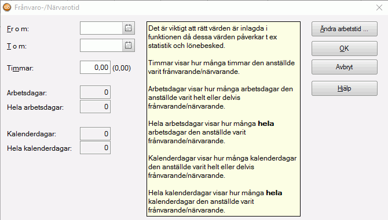Close the Frånvaro-/Närvarotid dialog
The height and width of the screenshot is (220, 388).
[x=379, y=8]
